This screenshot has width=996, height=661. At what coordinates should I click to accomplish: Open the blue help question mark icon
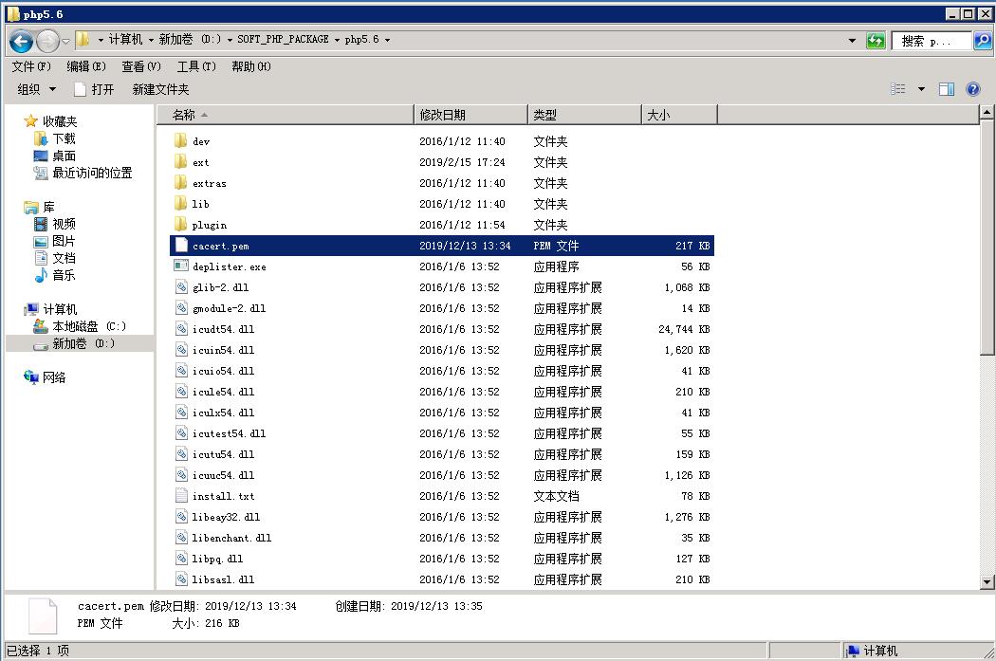click(973, 89)
